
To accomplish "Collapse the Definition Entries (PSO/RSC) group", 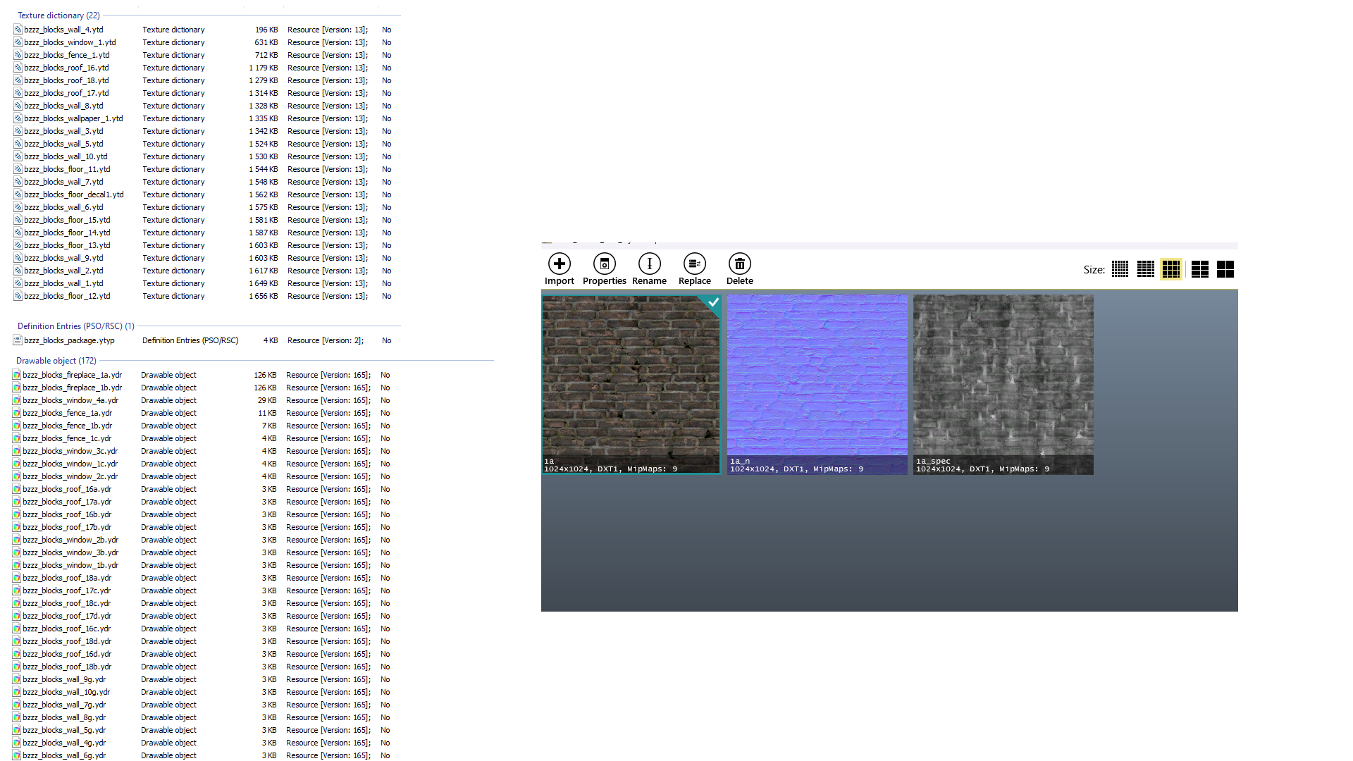I will [x=75, y=326].
